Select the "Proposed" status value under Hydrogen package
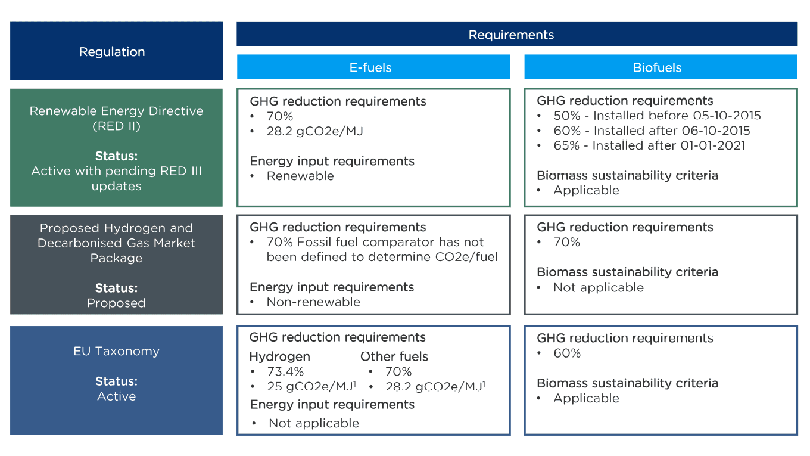The width and height of the screenshot is (810, 456). [x=116, y=303]
